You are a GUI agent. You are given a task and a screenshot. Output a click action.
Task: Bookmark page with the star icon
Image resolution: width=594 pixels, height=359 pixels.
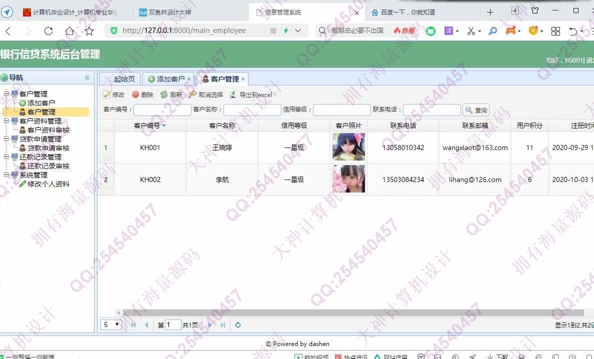click(x=89, y=31)
